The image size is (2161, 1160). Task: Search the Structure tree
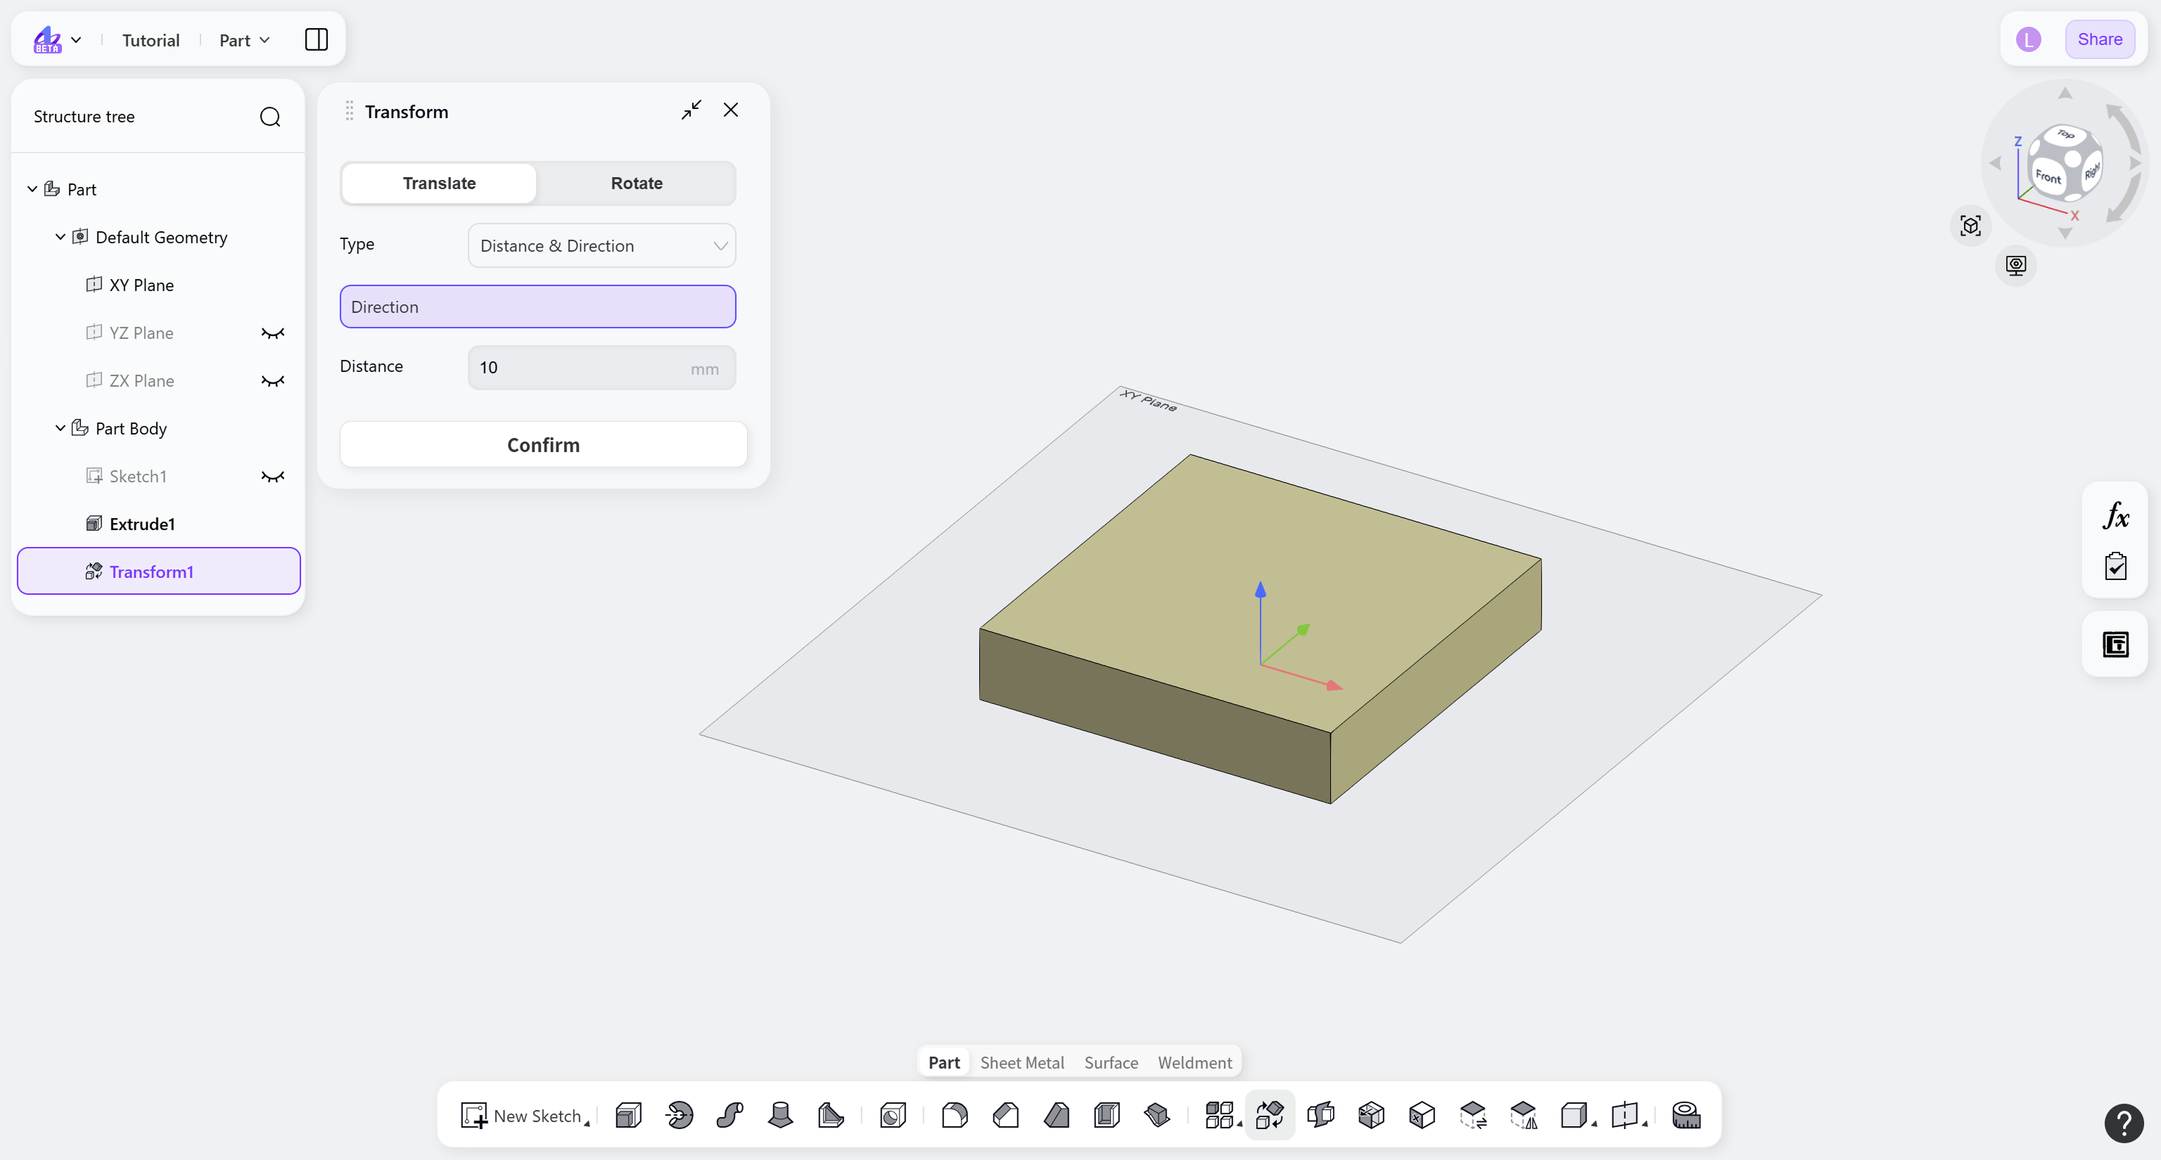pyautogui.click(x=270, y=117)
